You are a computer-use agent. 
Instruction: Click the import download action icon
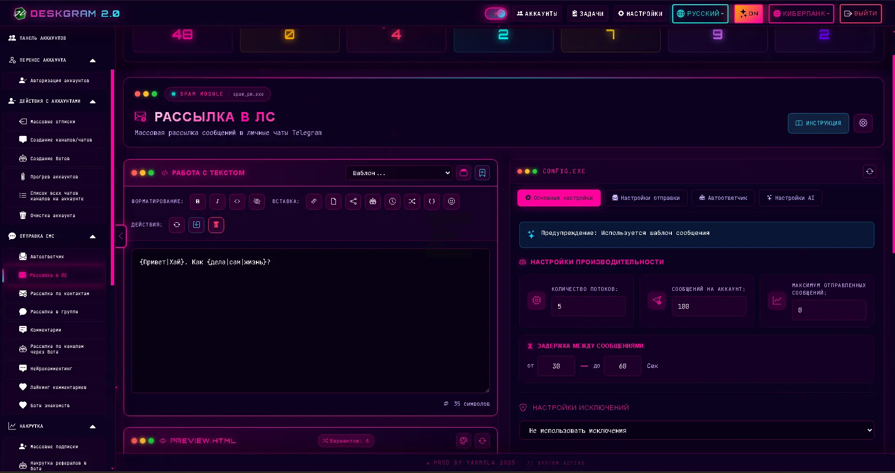(196, 225)
